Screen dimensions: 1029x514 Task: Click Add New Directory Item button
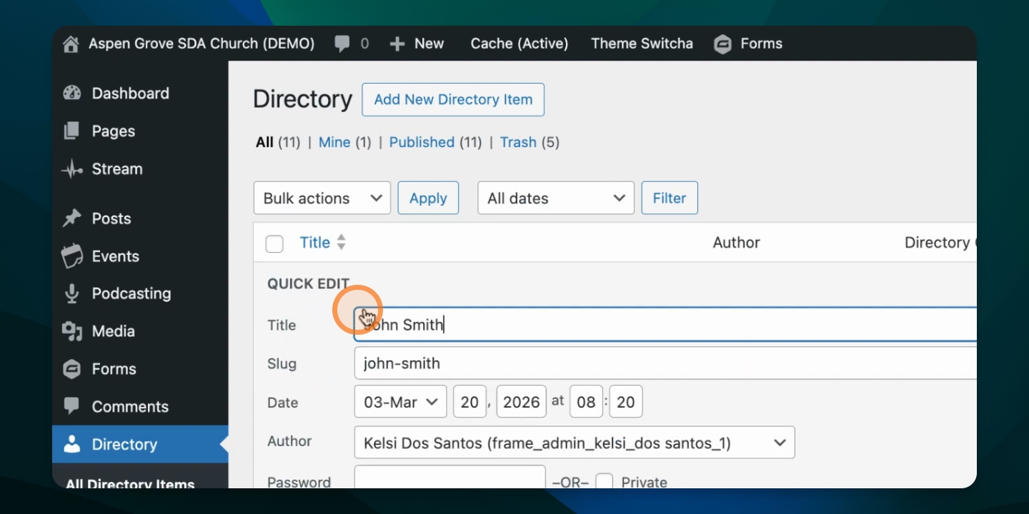click(453, 99)
